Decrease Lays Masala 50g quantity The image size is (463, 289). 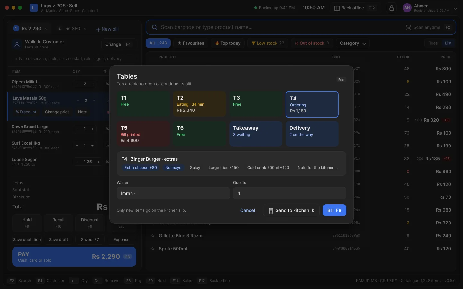tap(78, 101)
